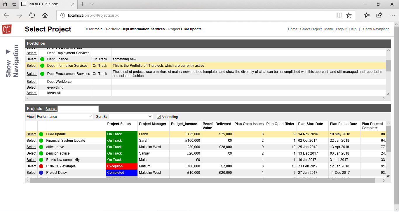
Task: Click the Show Navigation side triangle
Action: tap(8, 52)
